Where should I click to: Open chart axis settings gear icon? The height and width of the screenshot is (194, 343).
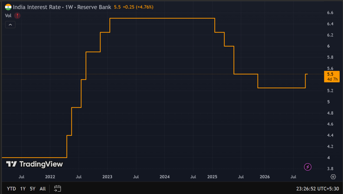[x=333, y=177]
